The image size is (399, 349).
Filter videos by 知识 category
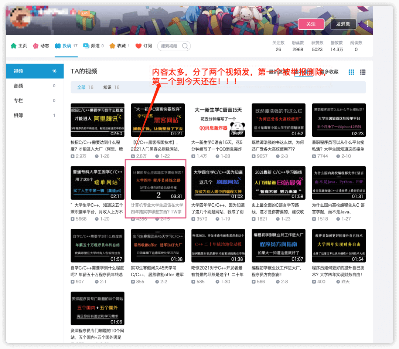tap(108, 87)
